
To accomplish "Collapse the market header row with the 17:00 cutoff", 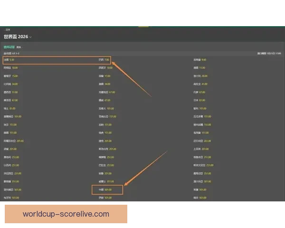I will [x=142, y=54].
